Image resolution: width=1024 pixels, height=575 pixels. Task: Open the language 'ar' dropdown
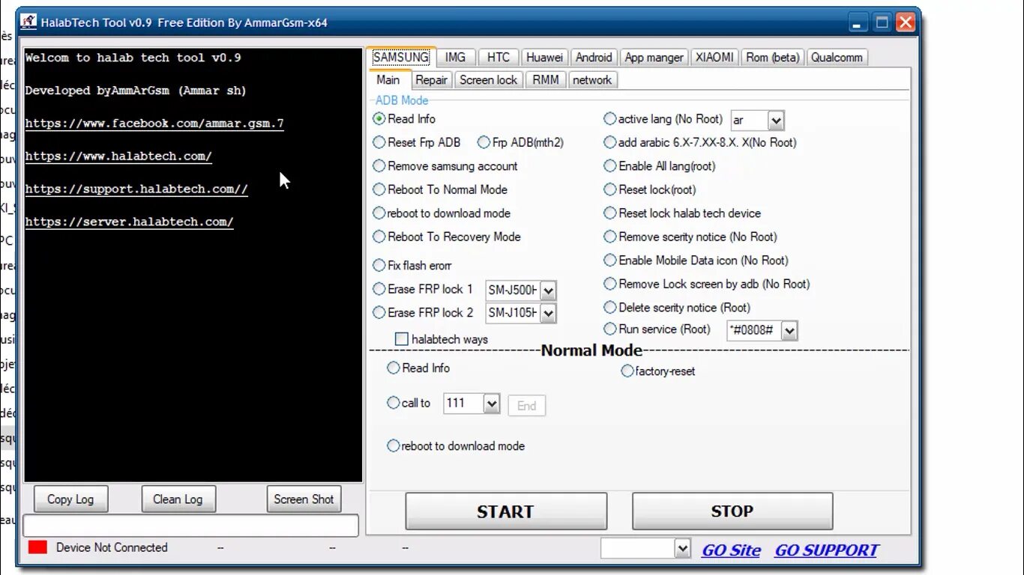776,121
